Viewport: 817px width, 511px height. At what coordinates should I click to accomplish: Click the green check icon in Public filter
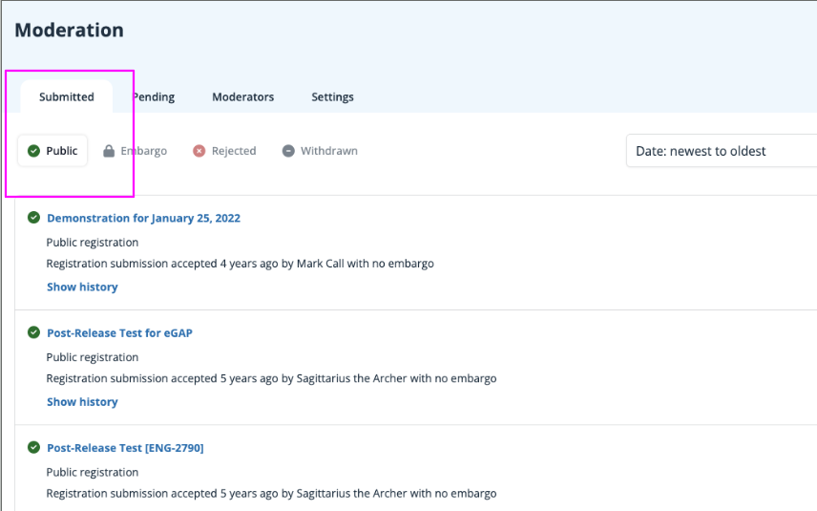click(33, 151)
